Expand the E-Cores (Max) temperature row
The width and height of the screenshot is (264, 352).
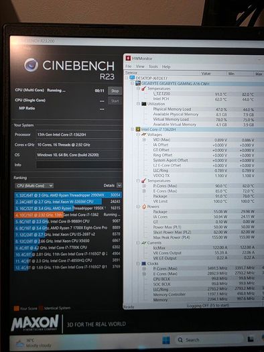(x=144, y=191)
